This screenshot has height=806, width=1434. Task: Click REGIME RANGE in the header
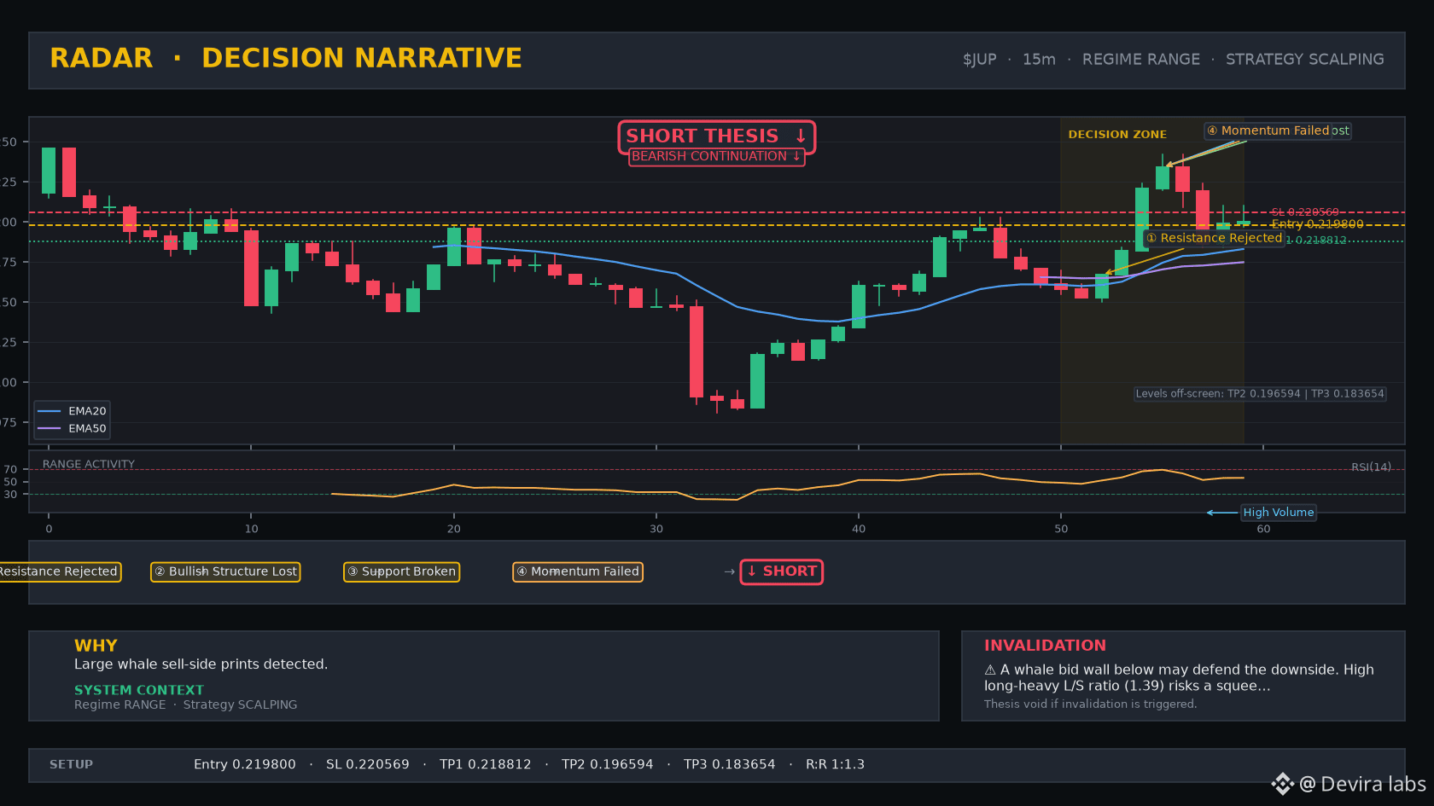pyautogui.click(x=1140, y=60)
